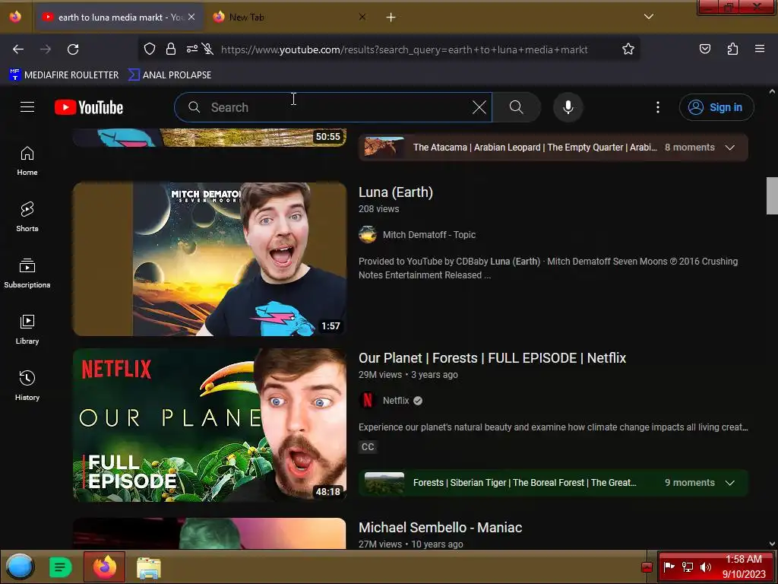
Task: Reload the current page
Action: [73, 49]
